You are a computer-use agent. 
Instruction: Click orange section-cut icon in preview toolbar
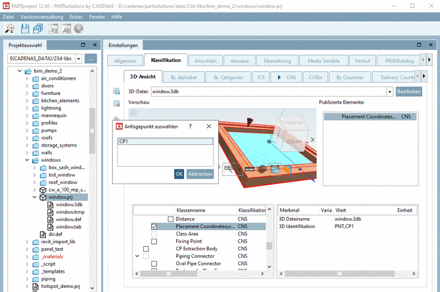tap(287, 169)
